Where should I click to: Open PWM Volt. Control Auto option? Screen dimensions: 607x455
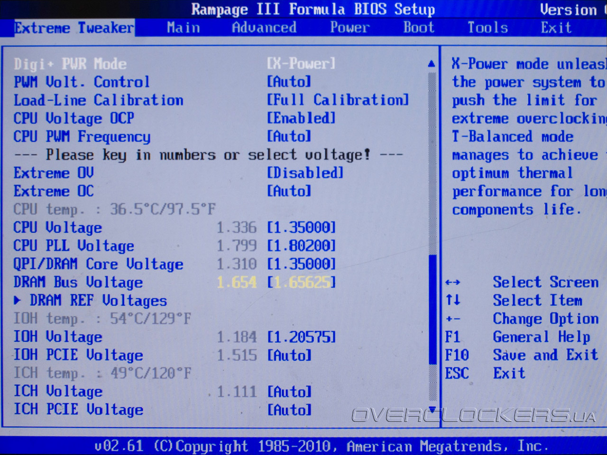(289, 82)
